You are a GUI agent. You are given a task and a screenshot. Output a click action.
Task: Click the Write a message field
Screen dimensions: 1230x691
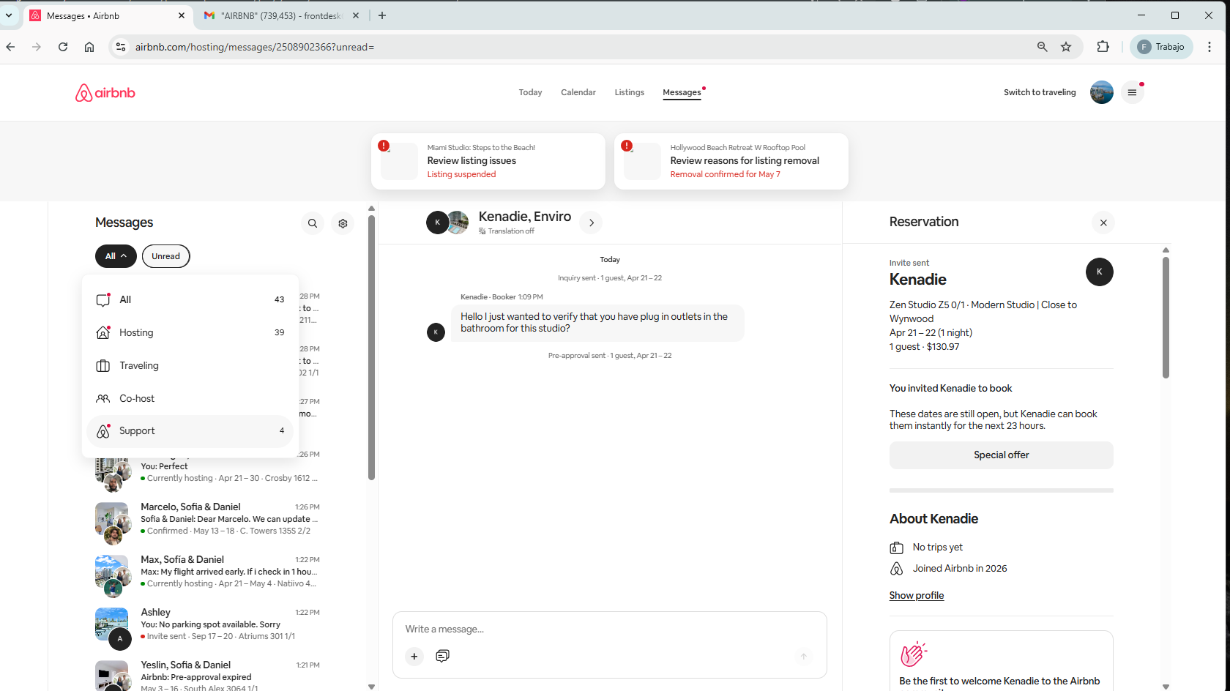coord(609,629)
